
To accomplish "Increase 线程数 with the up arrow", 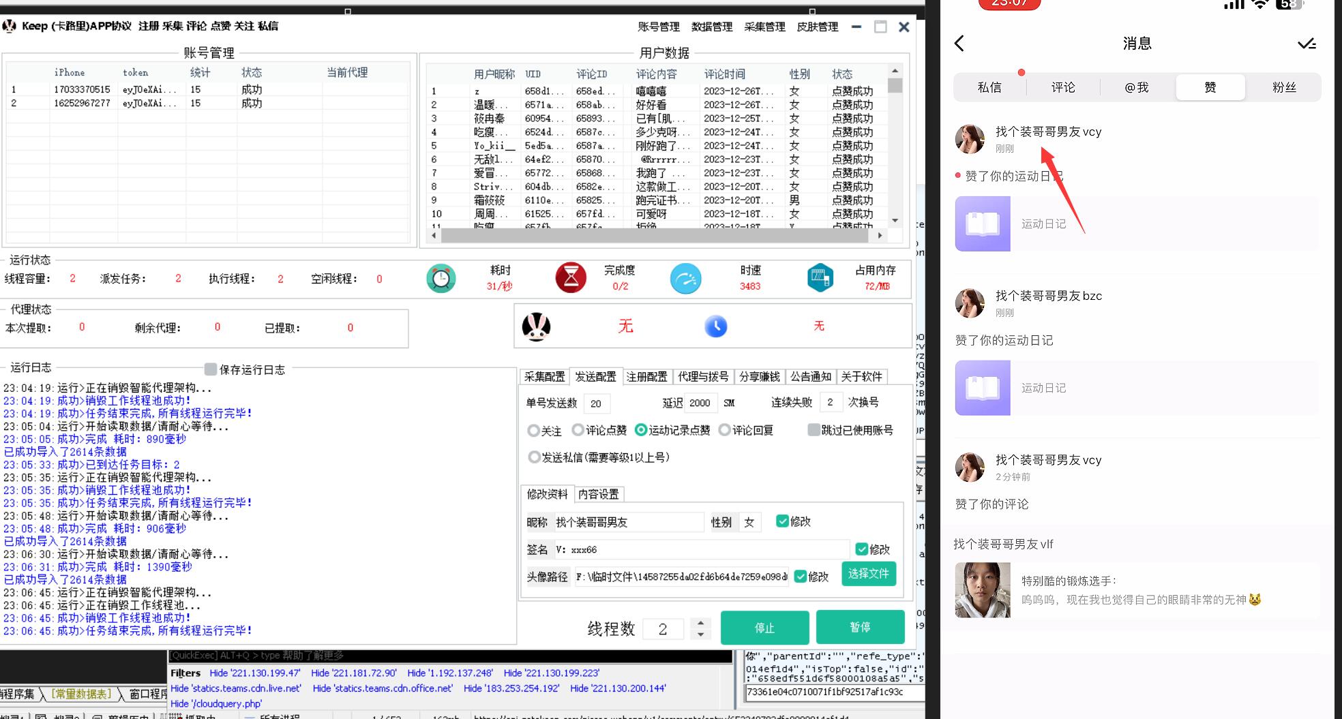I will [x=700, y=622].
